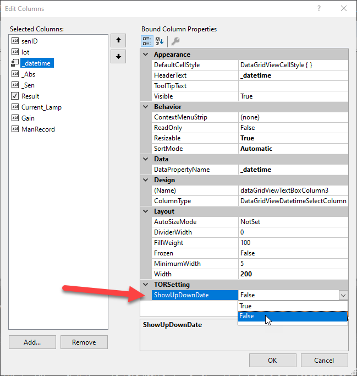The width and height of the screenshot is (357, 376).
Task: Choose False in the dropdown list
Action: point(293,317)
